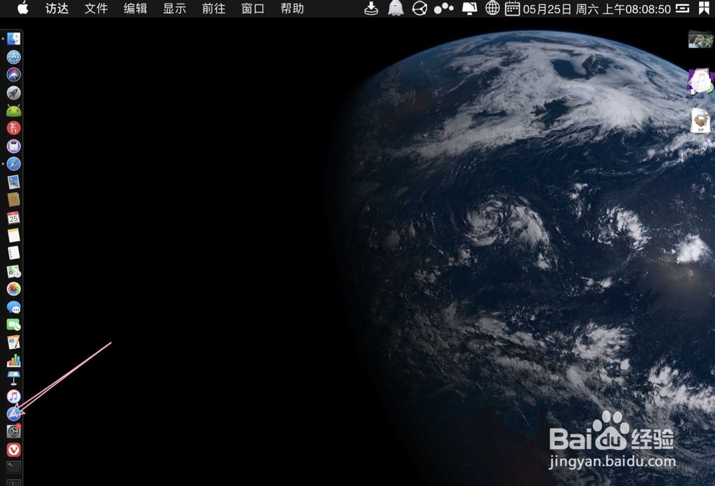Select the purple music file stack on desktop
Image resolution: width=715 pixels, height=486 pixels.
click(700, 81)
